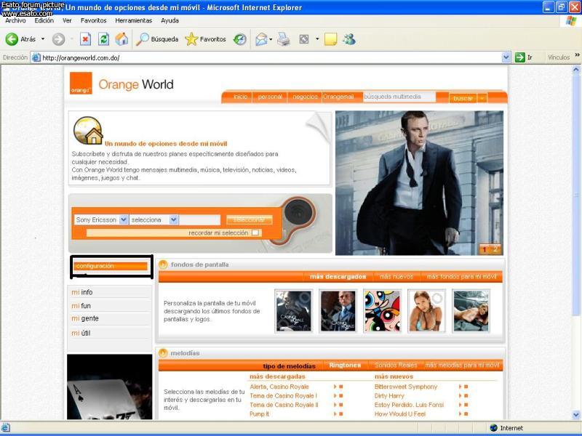The height and width of the screenshot is (436, 582).
Task: Go to the personal navigation tab
Action: pyautogui.click(x=270, y=97)
